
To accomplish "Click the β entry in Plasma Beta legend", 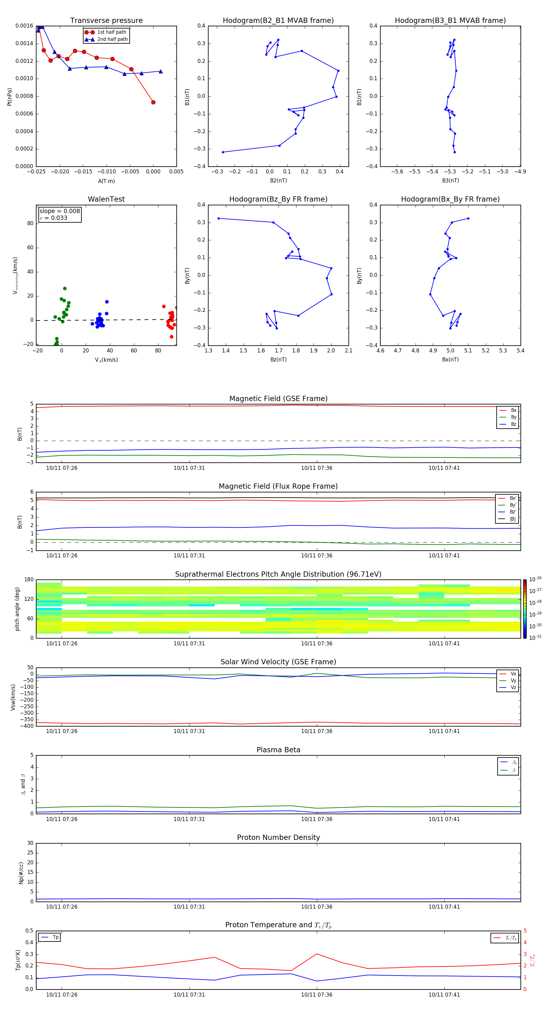I will (508, 770).
